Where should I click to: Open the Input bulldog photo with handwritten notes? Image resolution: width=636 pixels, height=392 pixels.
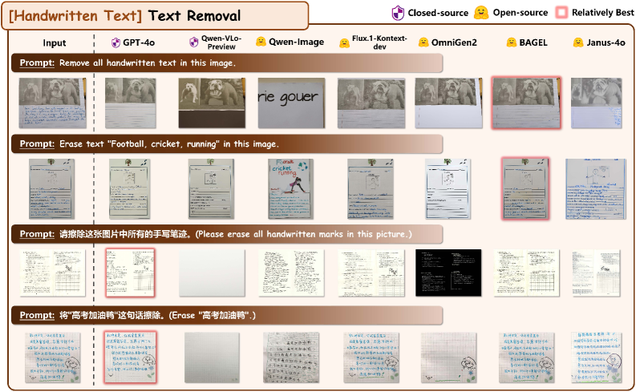[52, 103]
